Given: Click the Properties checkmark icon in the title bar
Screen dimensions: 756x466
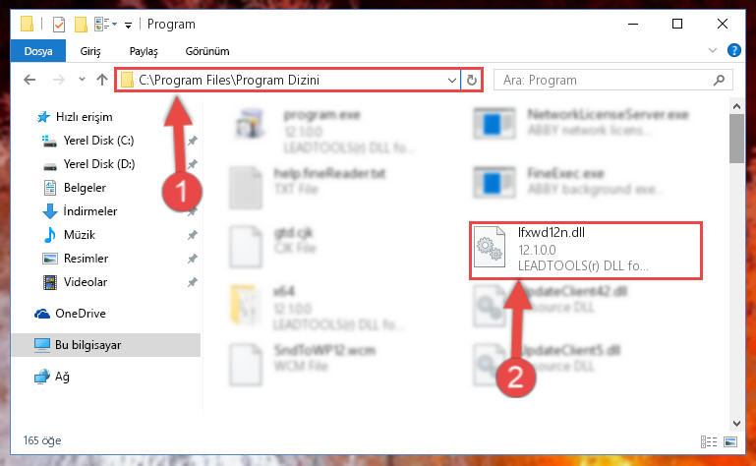Looking at the screenshot, I should [x=59, y=24].
